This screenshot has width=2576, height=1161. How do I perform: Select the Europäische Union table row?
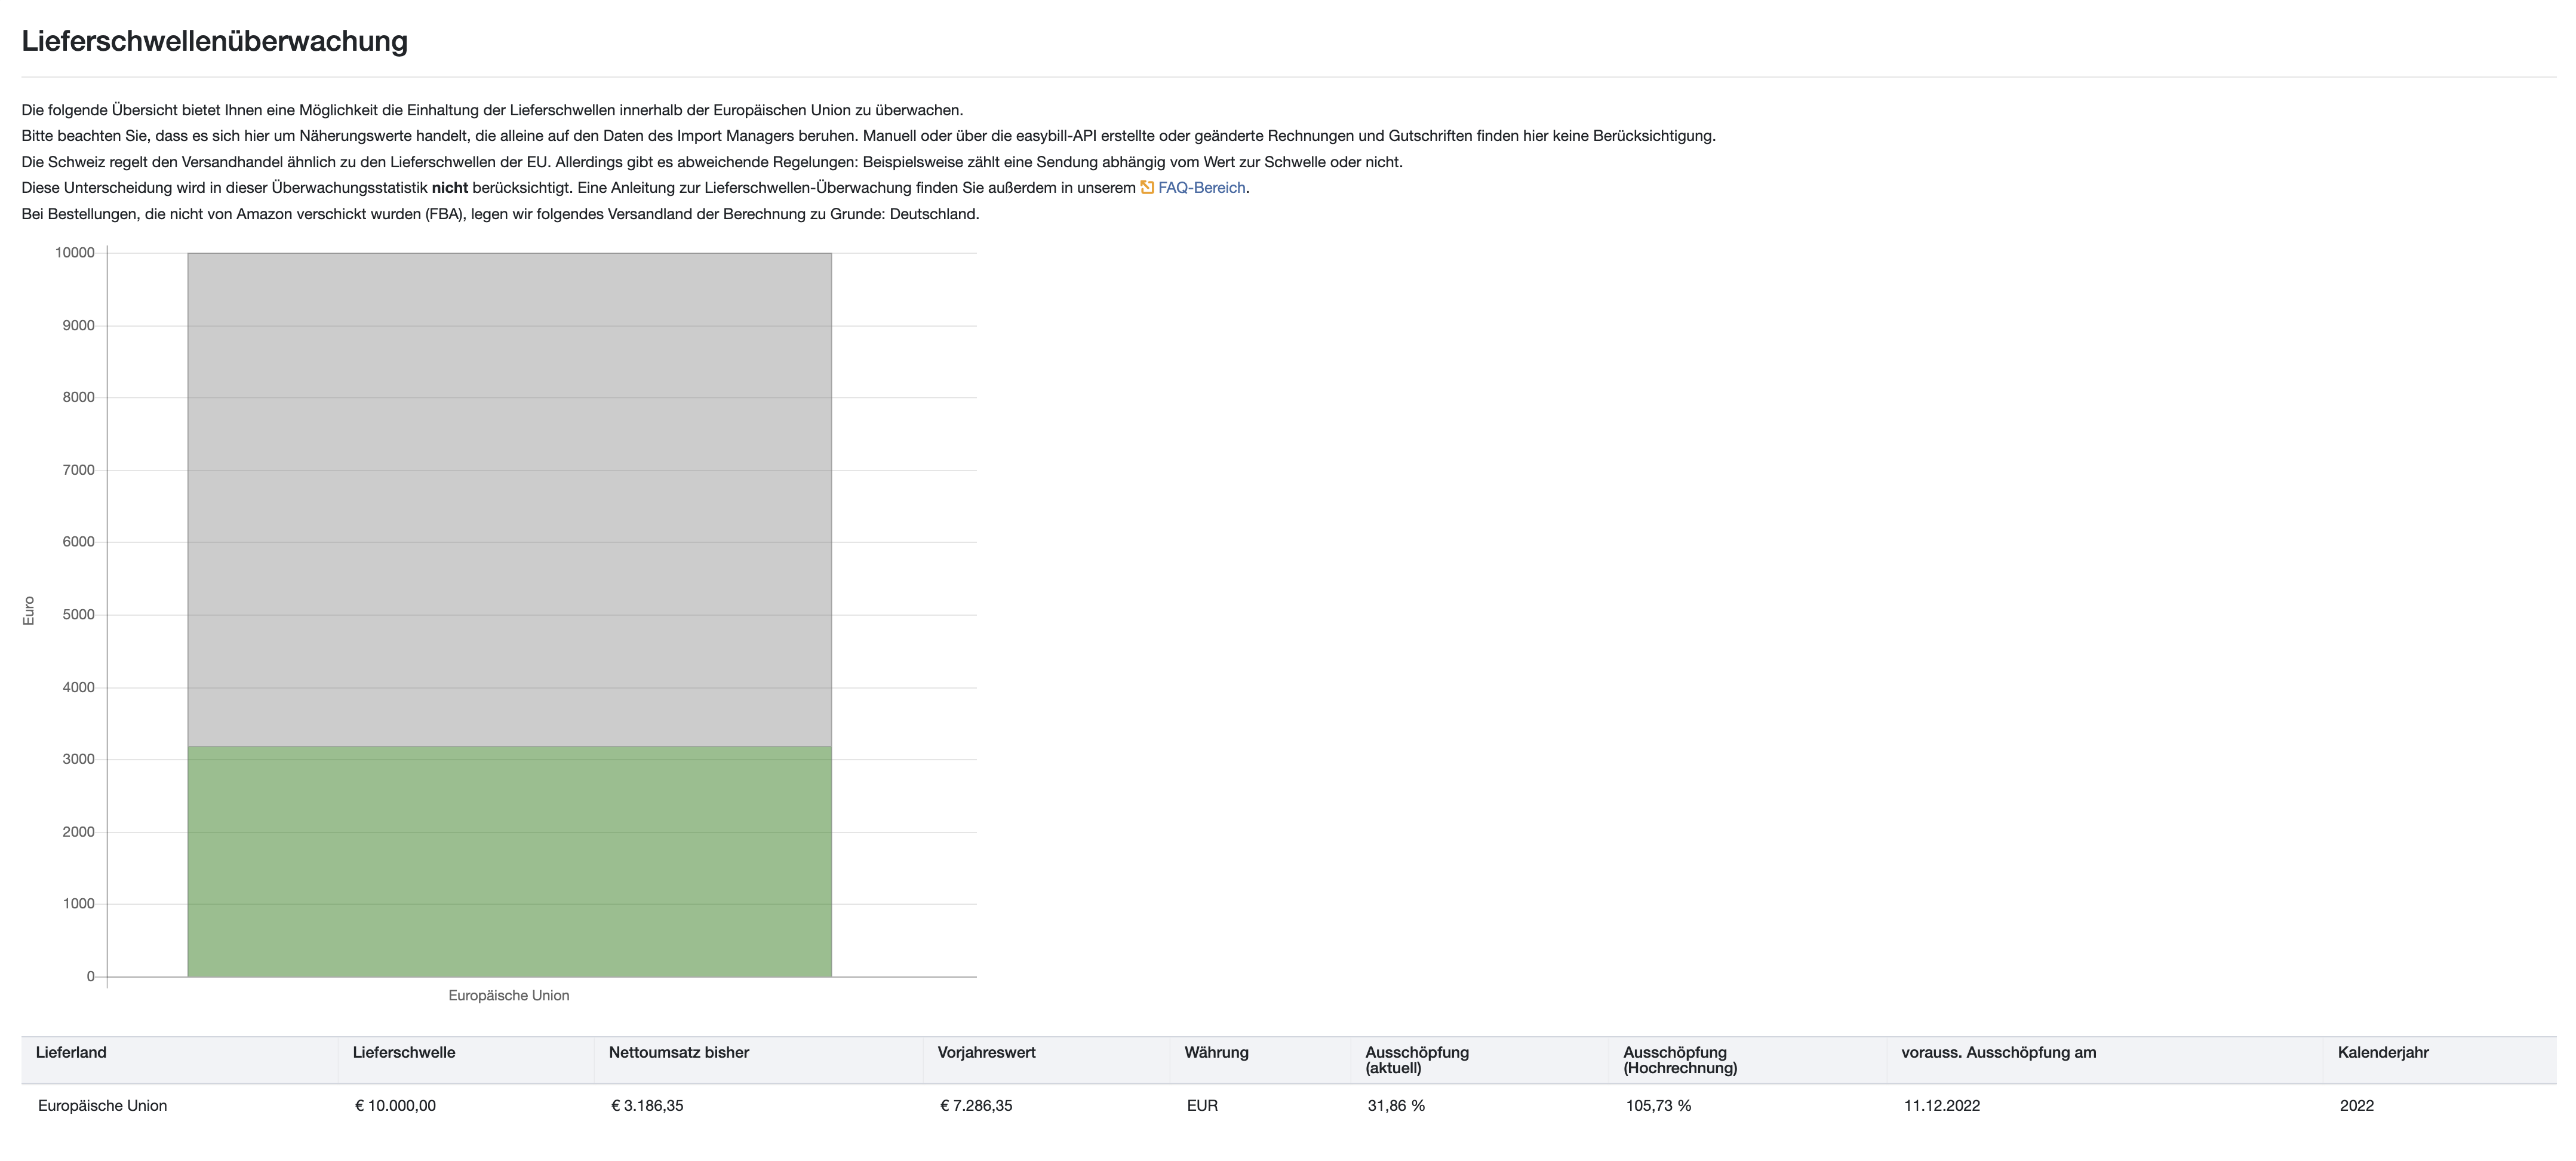click(x=102, y=1105)
